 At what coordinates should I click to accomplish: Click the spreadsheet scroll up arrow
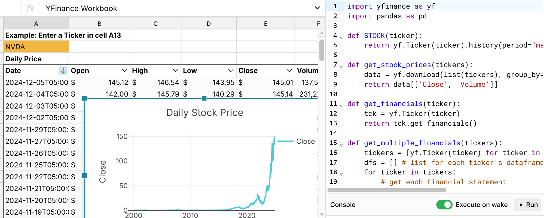(x=322, y=33)
